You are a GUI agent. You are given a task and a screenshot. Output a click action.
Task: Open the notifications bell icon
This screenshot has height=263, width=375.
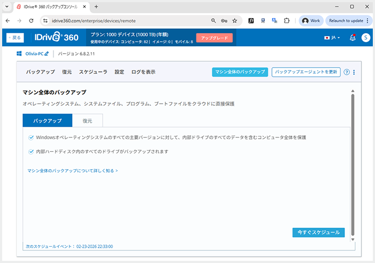point(353,38)
